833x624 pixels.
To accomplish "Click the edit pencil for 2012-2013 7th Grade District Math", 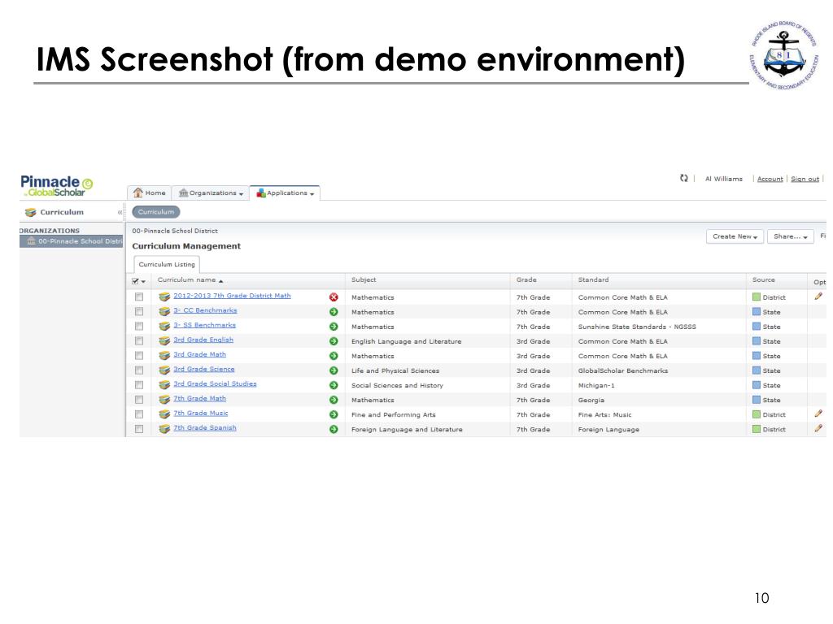I will pyautogui.click(x=818, y=297).
